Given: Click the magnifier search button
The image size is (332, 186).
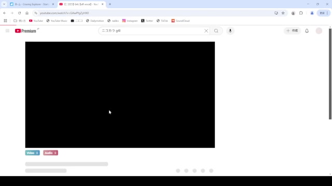Looking at the screenshot, I should tap(216, 31).
